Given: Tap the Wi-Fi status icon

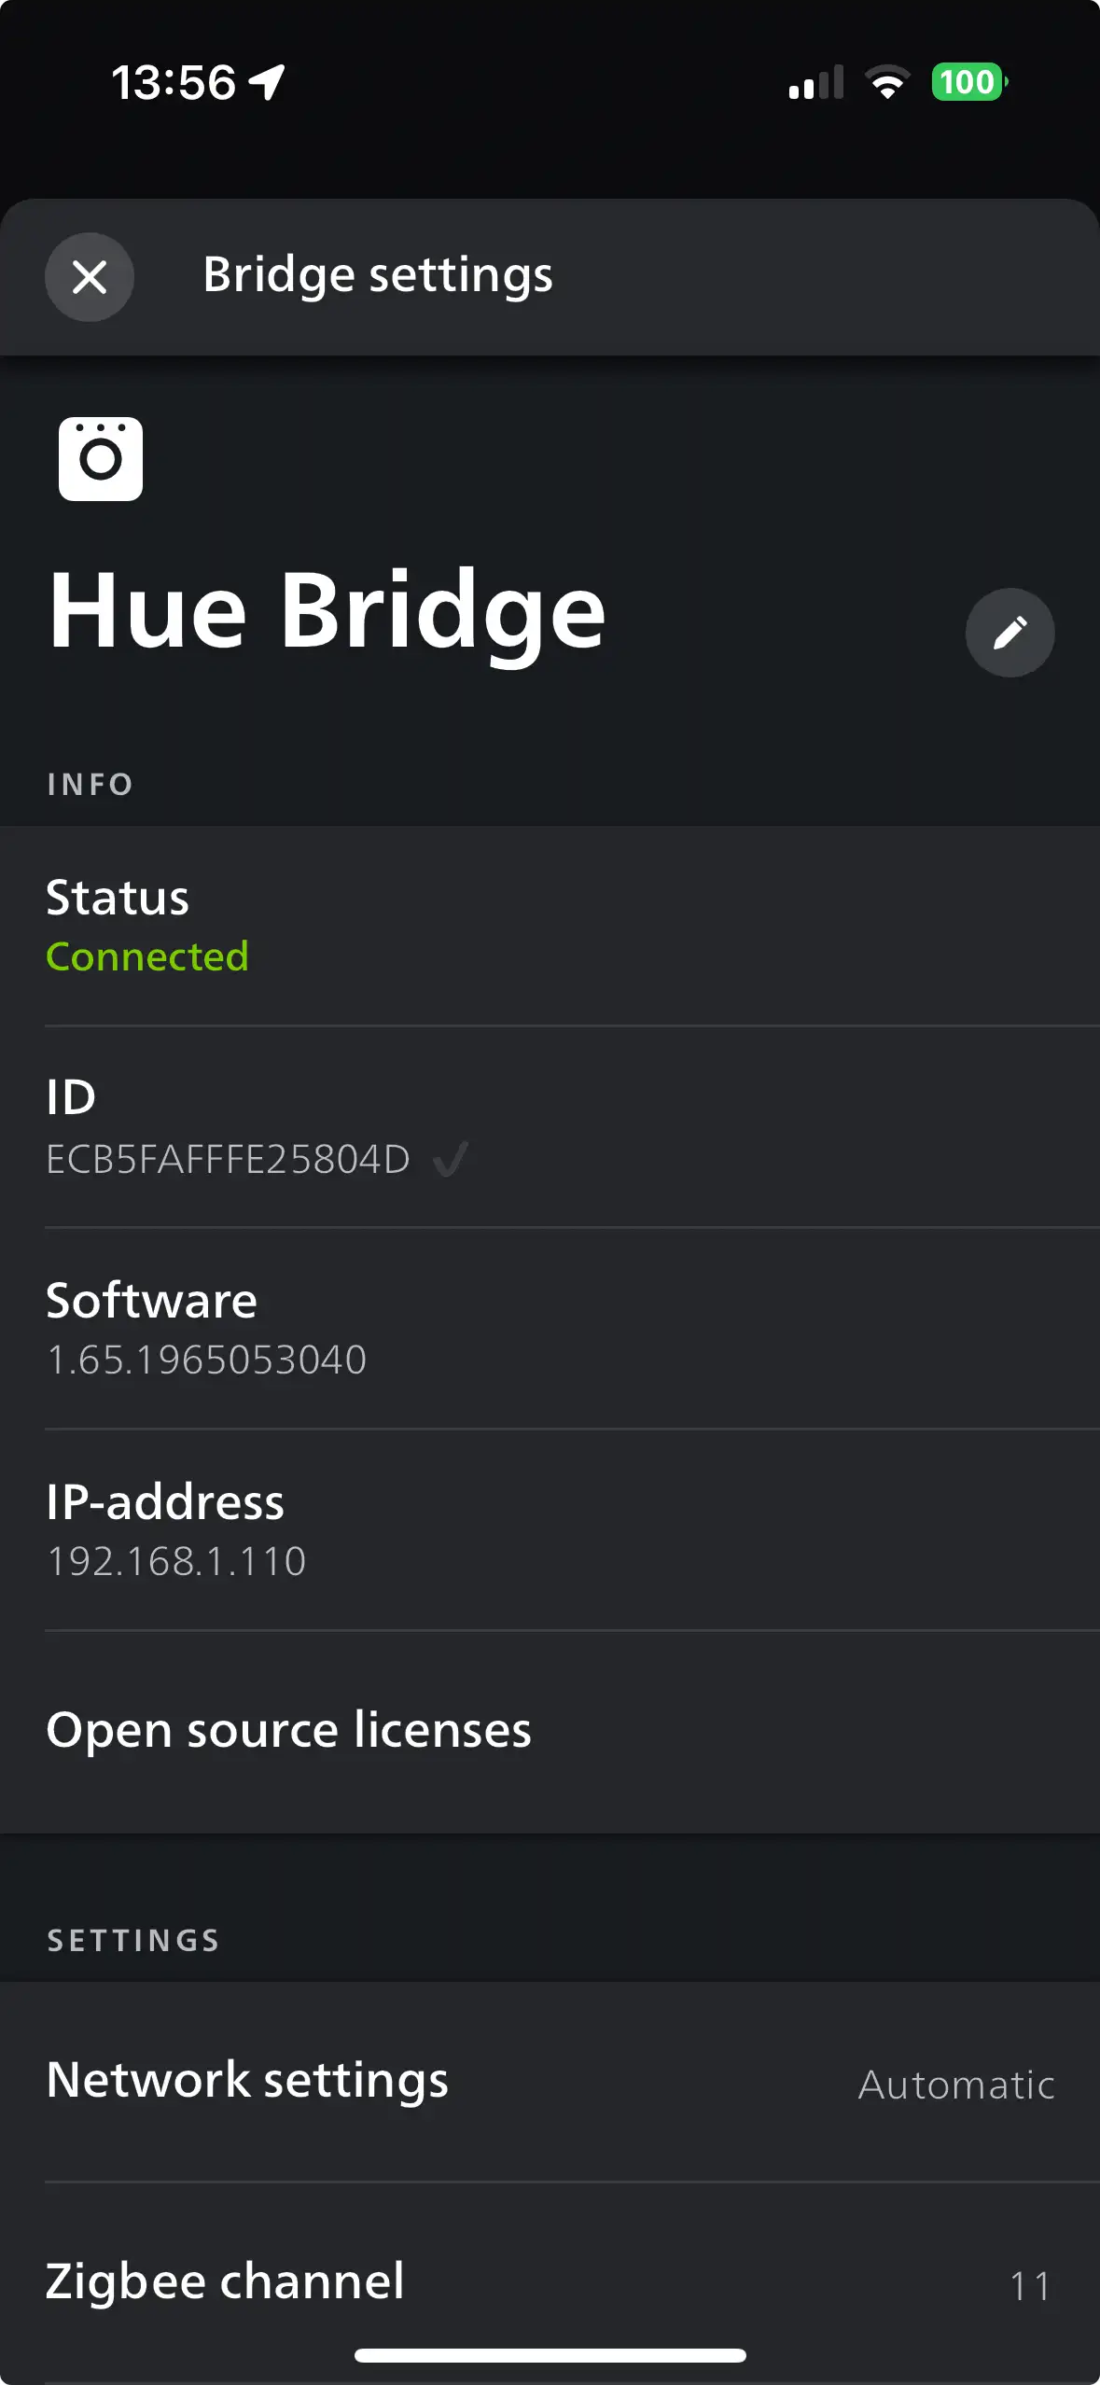Looking at the screenshot, I should point(887,82).
